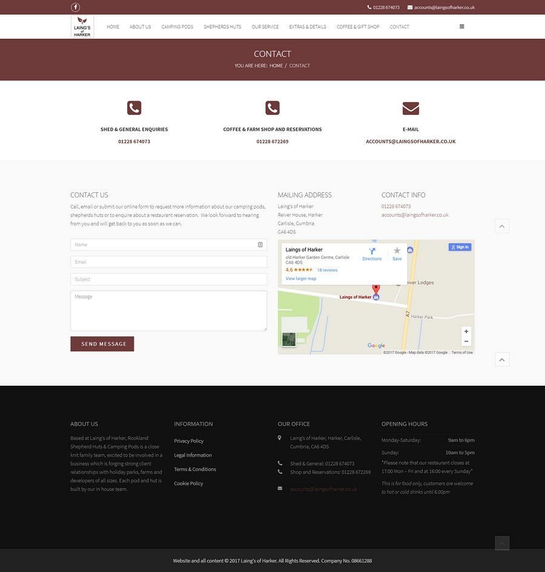This screenshot has height=572, width=545.
Task: Open the Camping Pods menu item
Action: (x=177, y=27)
